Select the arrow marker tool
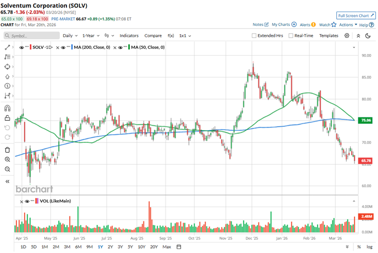Screen dimensions: 378x253 point(7,77)
